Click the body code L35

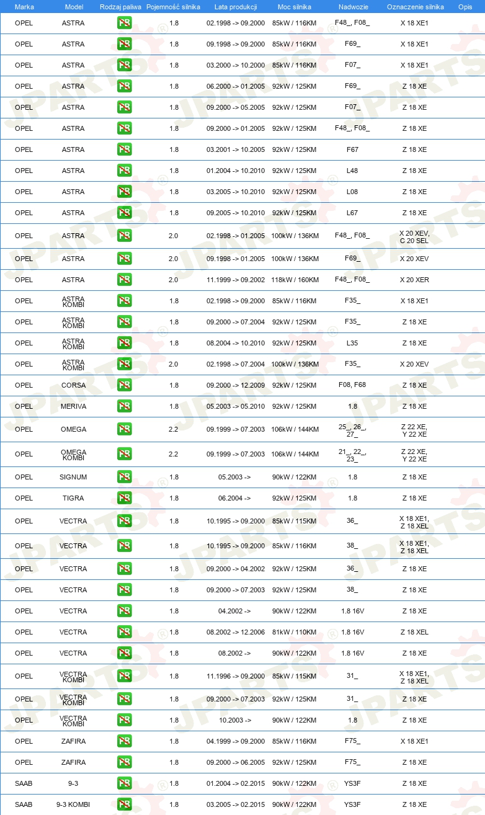[x=352, y=343]
